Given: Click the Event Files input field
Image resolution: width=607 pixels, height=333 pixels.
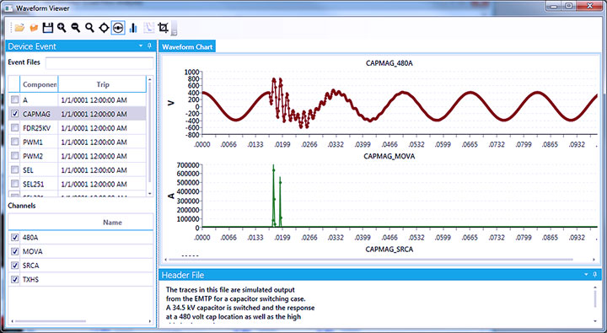Looking at the screenshot, I should [x=99, y=62].
